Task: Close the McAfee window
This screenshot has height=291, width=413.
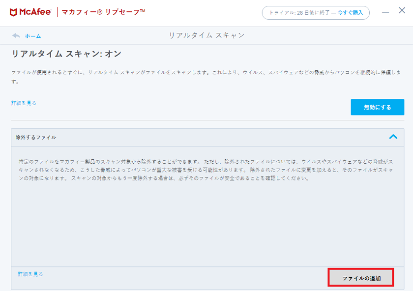Action: click(x=402, y=10)
